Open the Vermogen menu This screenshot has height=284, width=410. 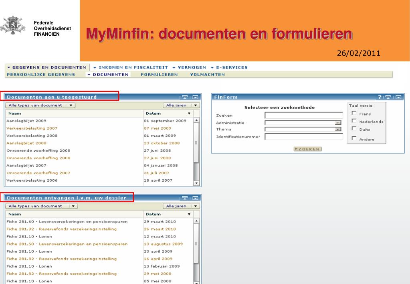189,67
